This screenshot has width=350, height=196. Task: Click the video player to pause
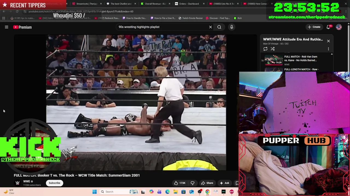point(136,102)
